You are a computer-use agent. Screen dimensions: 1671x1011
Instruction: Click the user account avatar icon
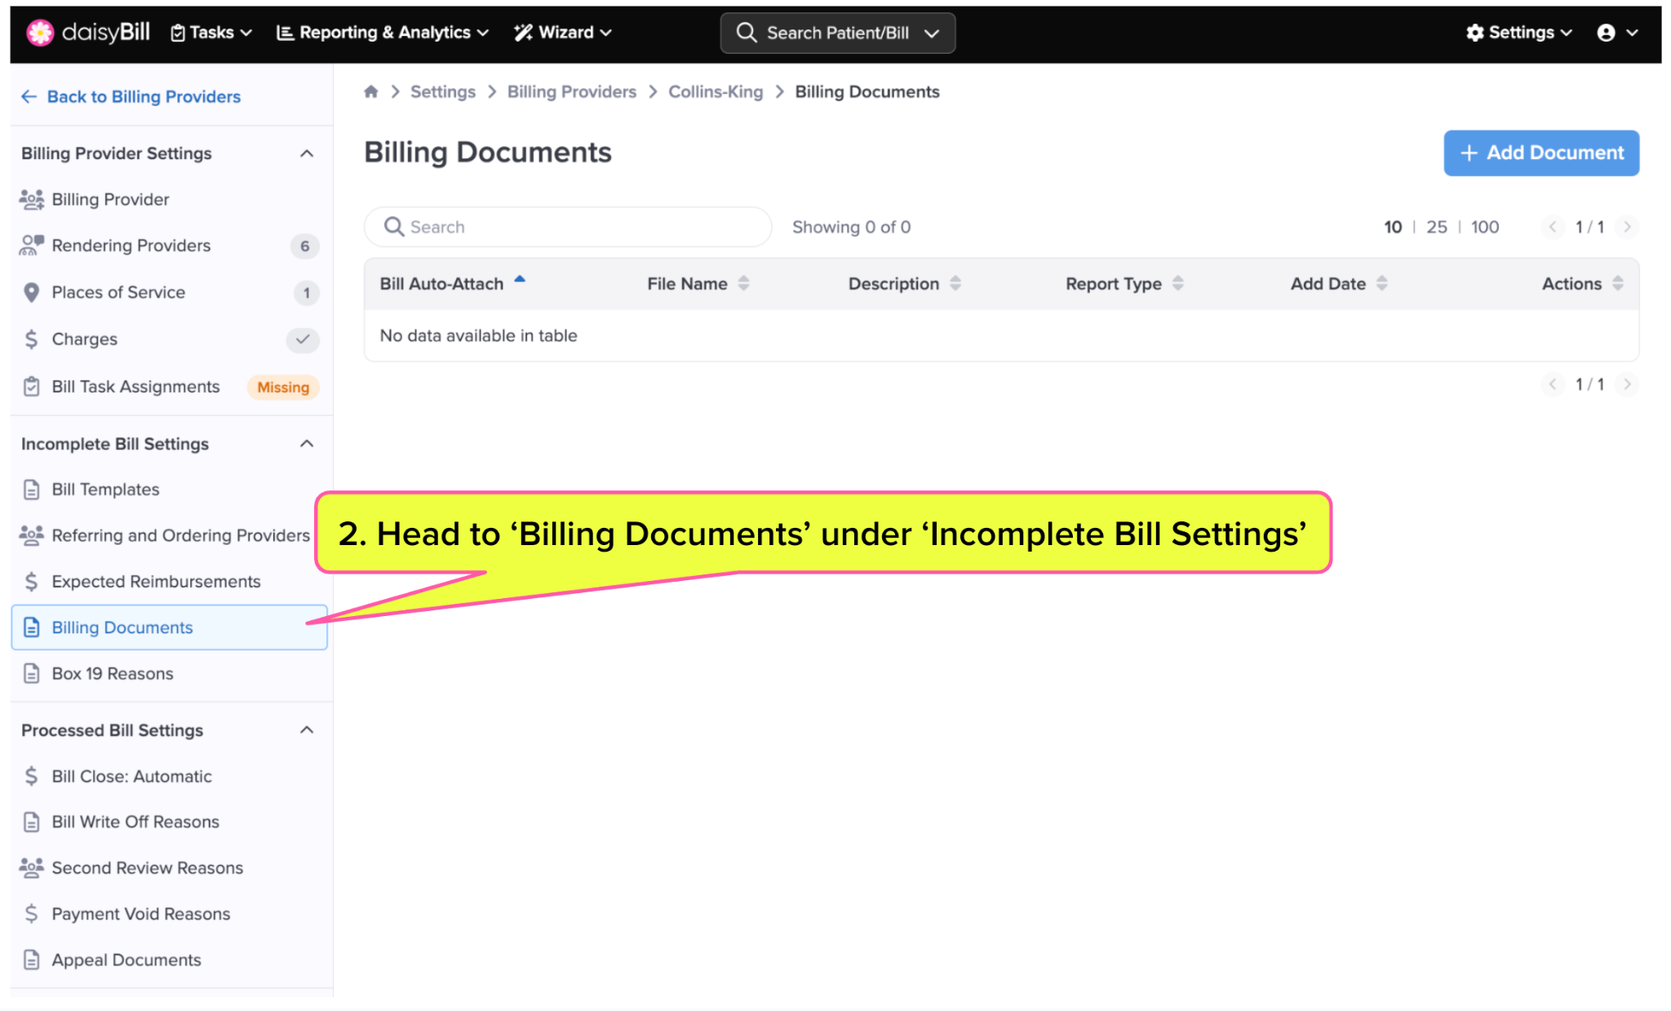1606,33
